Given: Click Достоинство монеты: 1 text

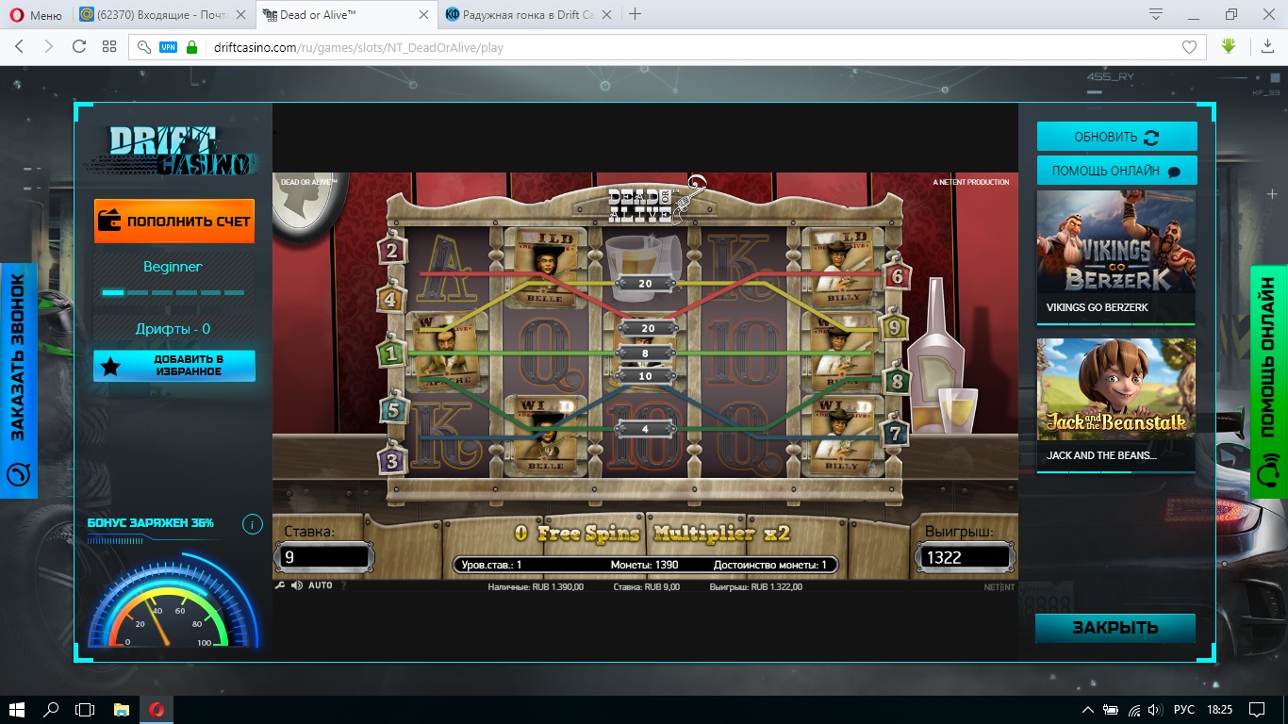Looking at the screenshot, I should tap(769, 565).
